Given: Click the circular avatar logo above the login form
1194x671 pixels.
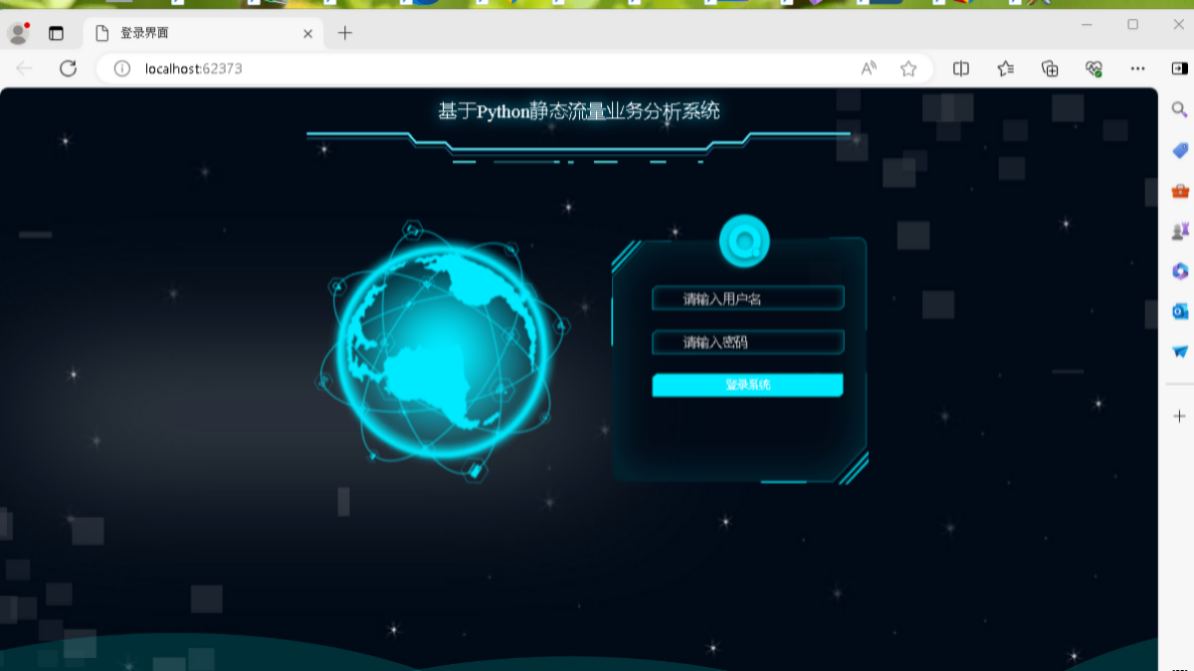Looking at the screenshot, I should point(746,241).
